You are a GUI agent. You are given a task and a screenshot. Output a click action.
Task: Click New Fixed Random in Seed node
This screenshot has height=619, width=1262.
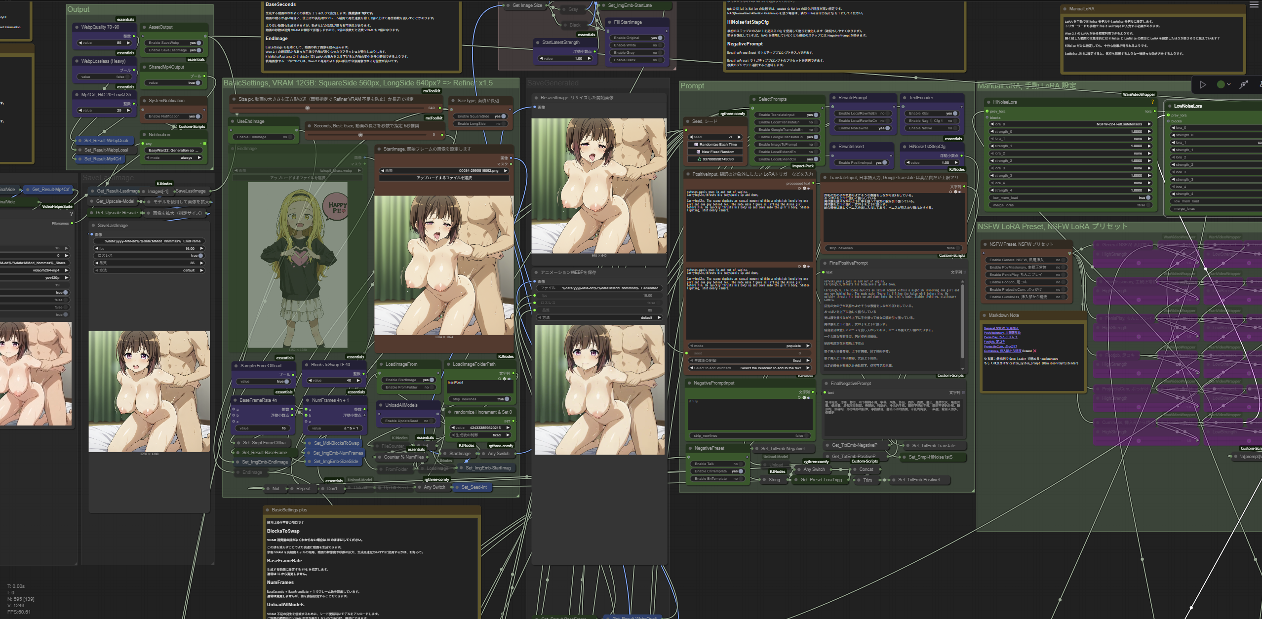(715, 152)
